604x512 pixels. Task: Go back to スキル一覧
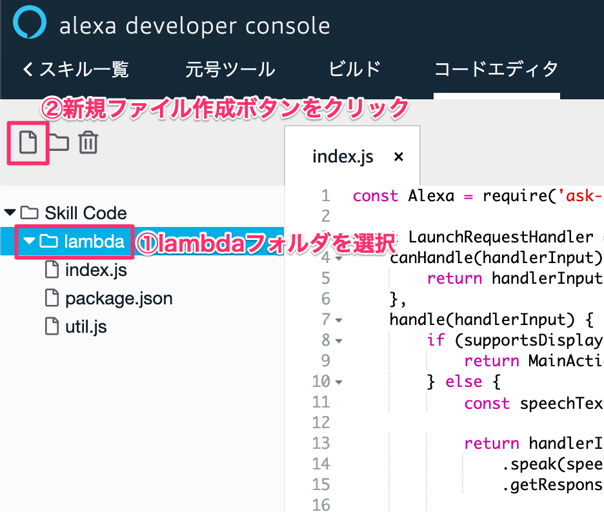76,69
